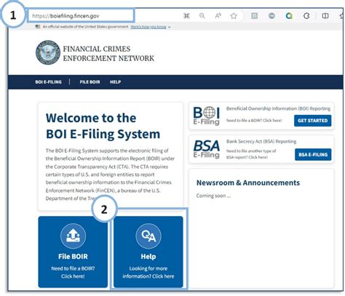Open FILE BOIR navigation menu item
The width and height of the screenshot is (345, 296).
pyautogui.click(x=90, y=82)
